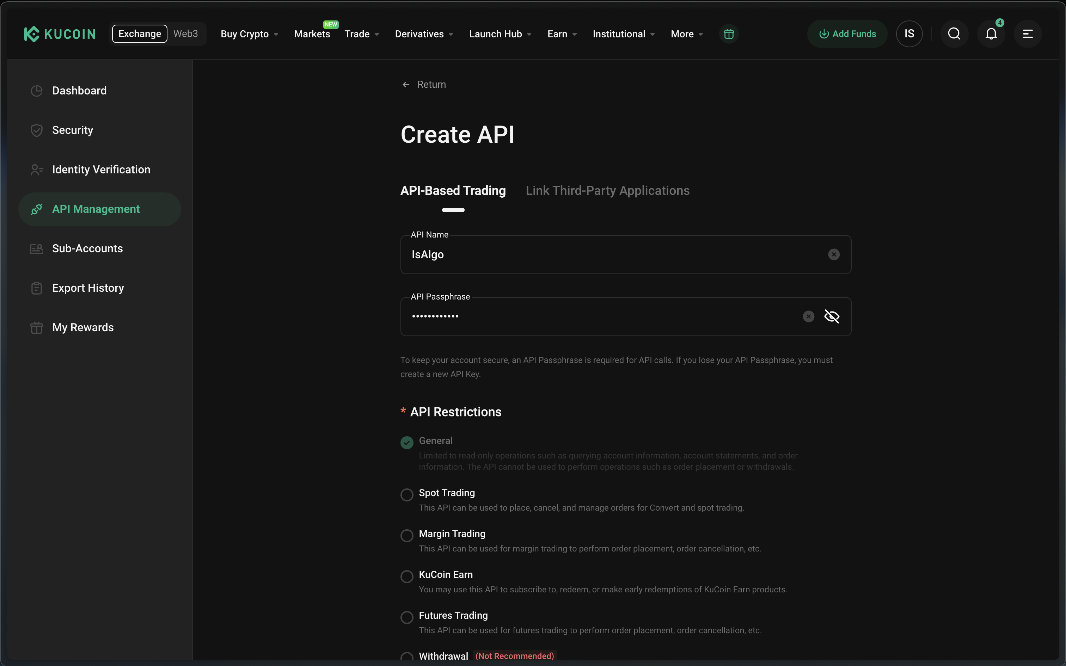
Task: Open the IS profile avatar
Action: [x=909, y=34]
